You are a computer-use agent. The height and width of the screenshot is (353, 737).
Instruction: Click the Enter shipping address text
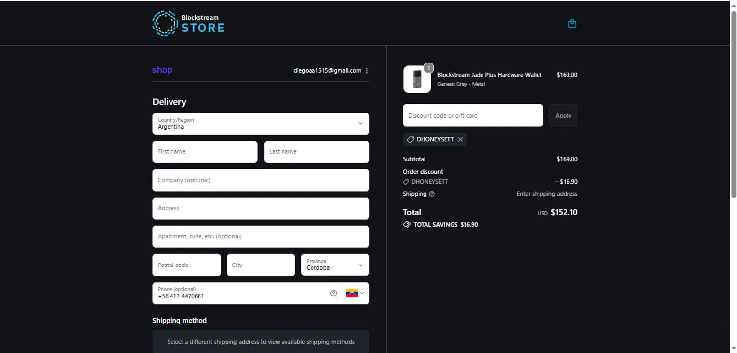tap(547, 194)
